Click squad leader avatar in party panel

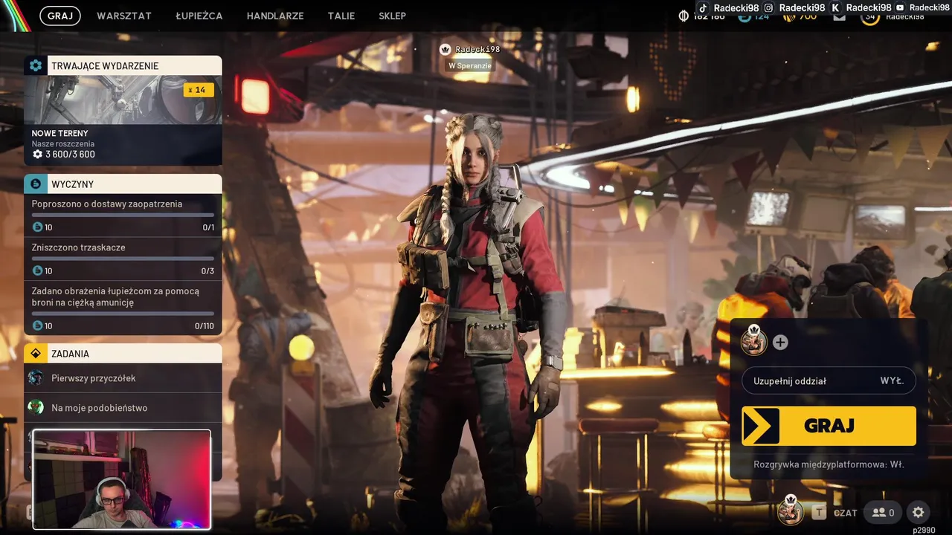754,341
